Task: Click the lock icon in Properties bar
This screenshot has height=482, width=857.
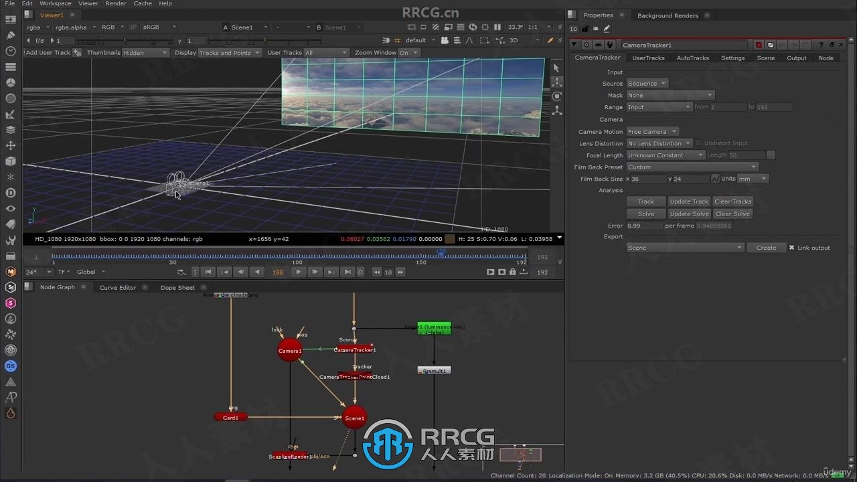Action: tap(585, 29)
